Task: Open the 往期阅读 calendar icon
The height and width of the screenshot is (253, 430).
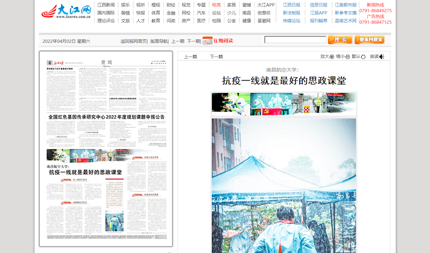Action: tap(207, 41)
